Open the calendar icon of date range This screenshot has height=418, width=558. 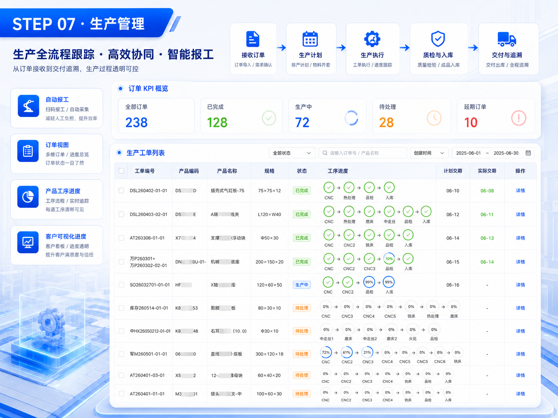[x=528, y=153]
